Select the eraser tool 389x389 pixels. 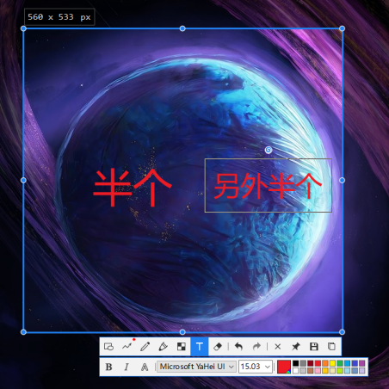[x=218, y=347]
